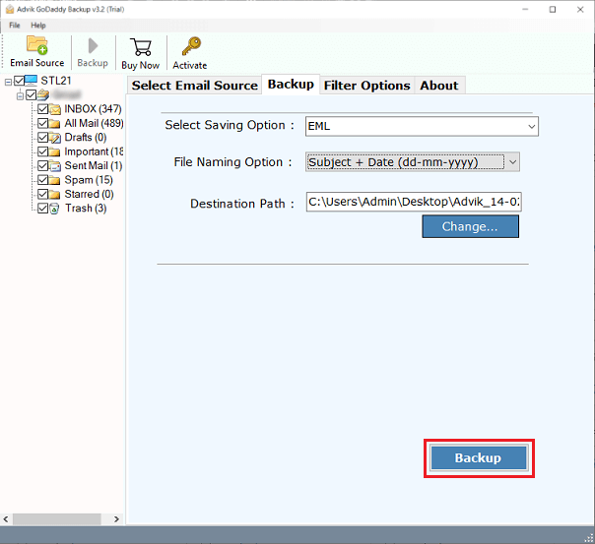Select the INBOX (347) folder label
Viewport: 595px width, 544px height.
click(93, 109)
